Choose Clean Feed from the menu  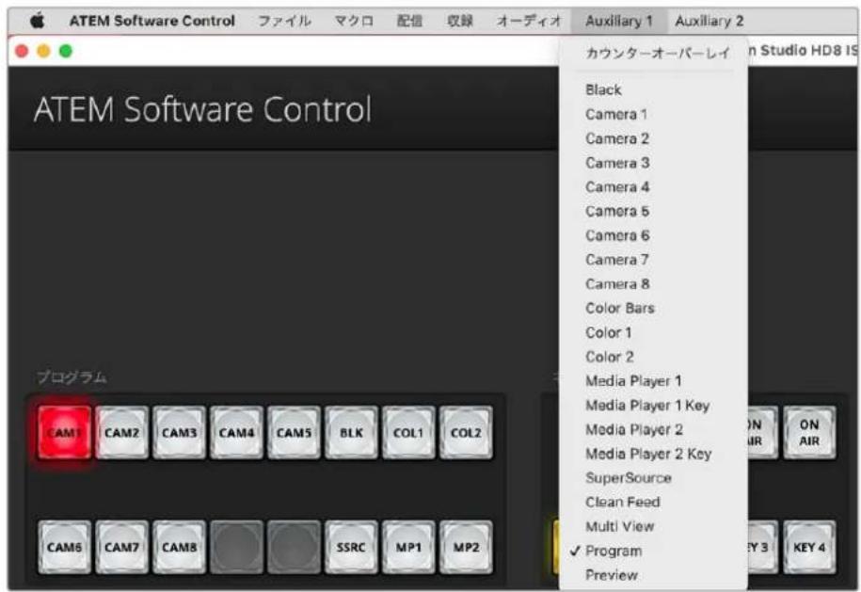653,502
